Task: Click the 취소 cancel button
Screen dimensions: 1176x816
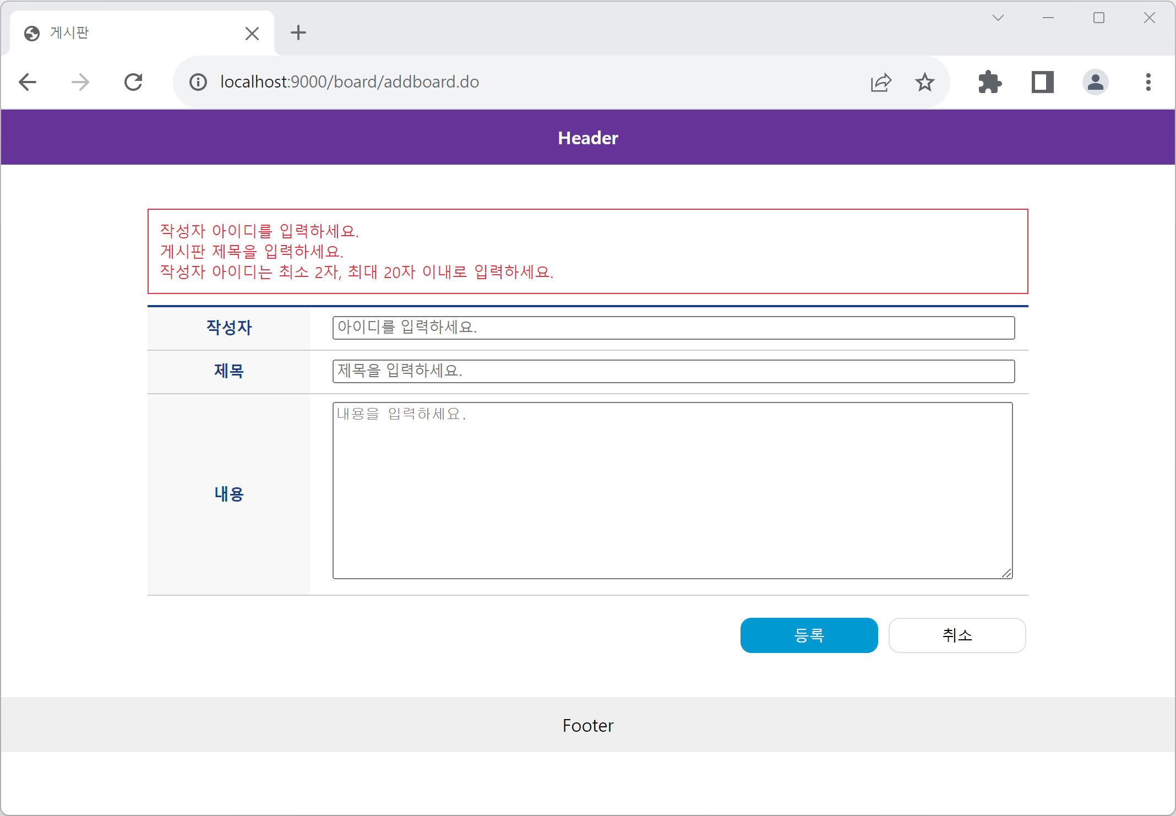Action: tap(957, 635)
